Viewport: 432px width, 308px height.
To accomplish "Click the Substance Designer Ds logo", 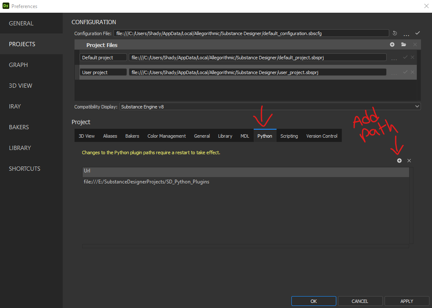I will (x=6, y=6).
